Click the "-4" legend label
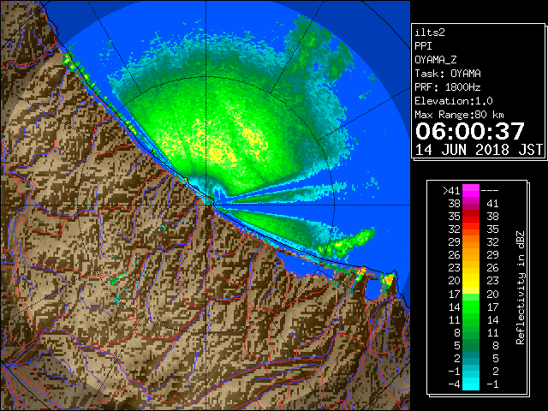 click(454, 384)
